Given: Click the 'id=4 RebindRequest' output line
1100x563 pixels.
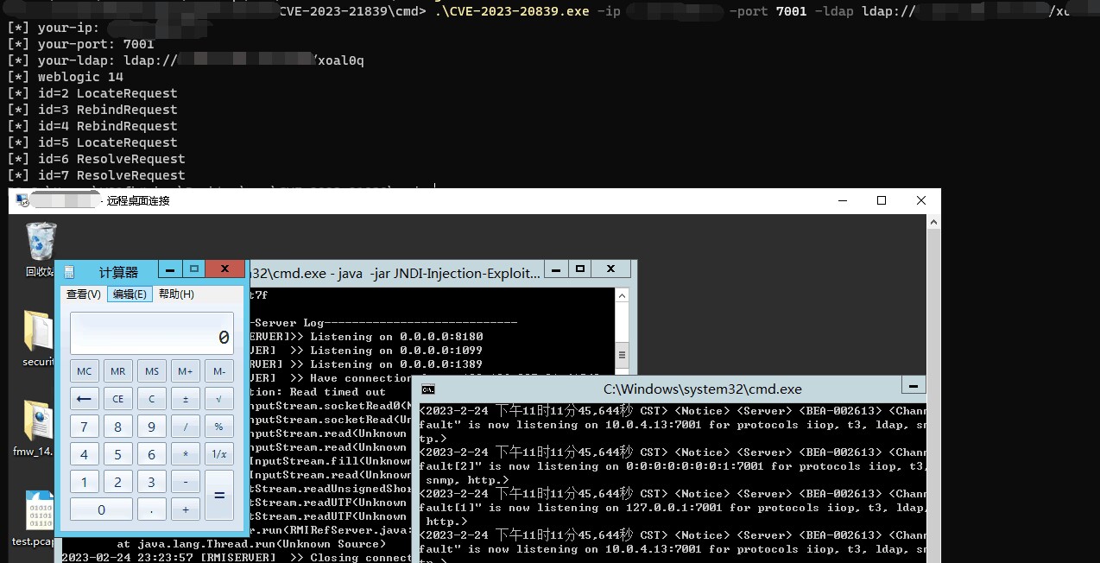Looking at the screenshot, I should click(92, 126).
